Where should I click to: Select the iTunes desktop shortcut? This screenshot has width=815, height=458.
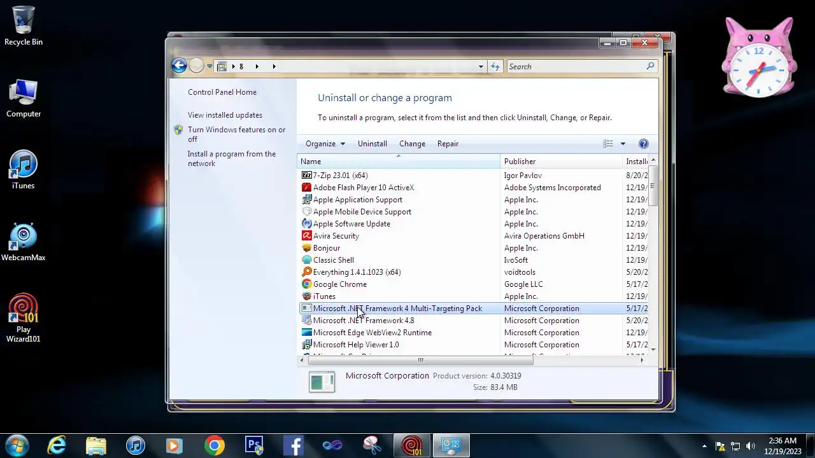coord(24,170)
